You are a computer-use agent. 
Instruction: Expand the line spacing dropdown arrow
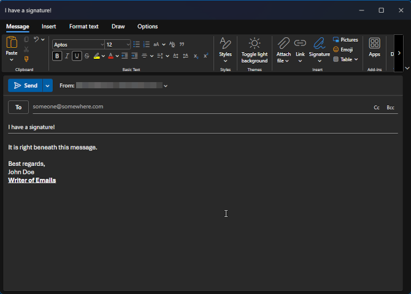[167, 56]
